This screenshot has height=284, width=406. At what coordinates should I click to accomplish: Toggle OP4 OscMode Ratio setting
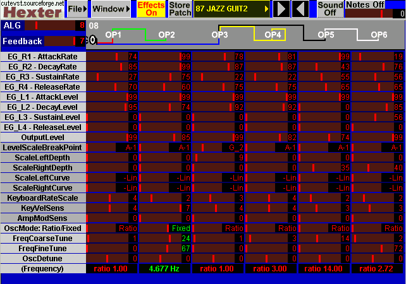pos(271,228)
